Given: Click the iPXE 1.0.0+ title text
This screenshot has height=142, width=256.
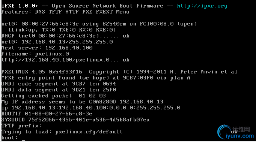Looking at the screenshot, I should [x=20, y=6].
